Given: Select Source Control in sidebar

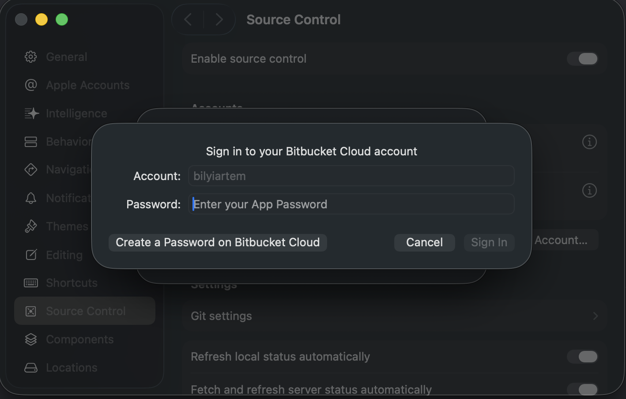Looking at the screenshot, I should pyautogui.click(x=85, y=311).
